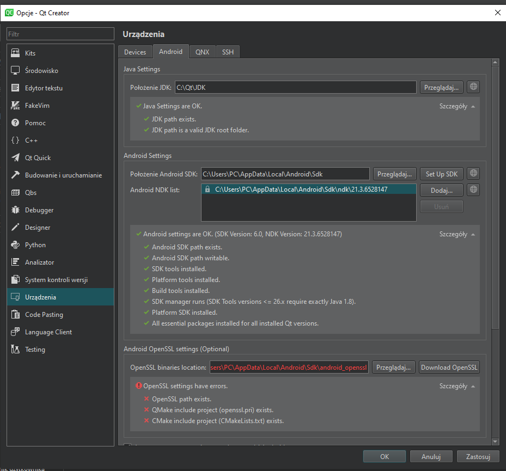The height and width of the screenshot is (471, 506).
Task: Click the Download OpenSSL button
Action: [x=449, y=368]
